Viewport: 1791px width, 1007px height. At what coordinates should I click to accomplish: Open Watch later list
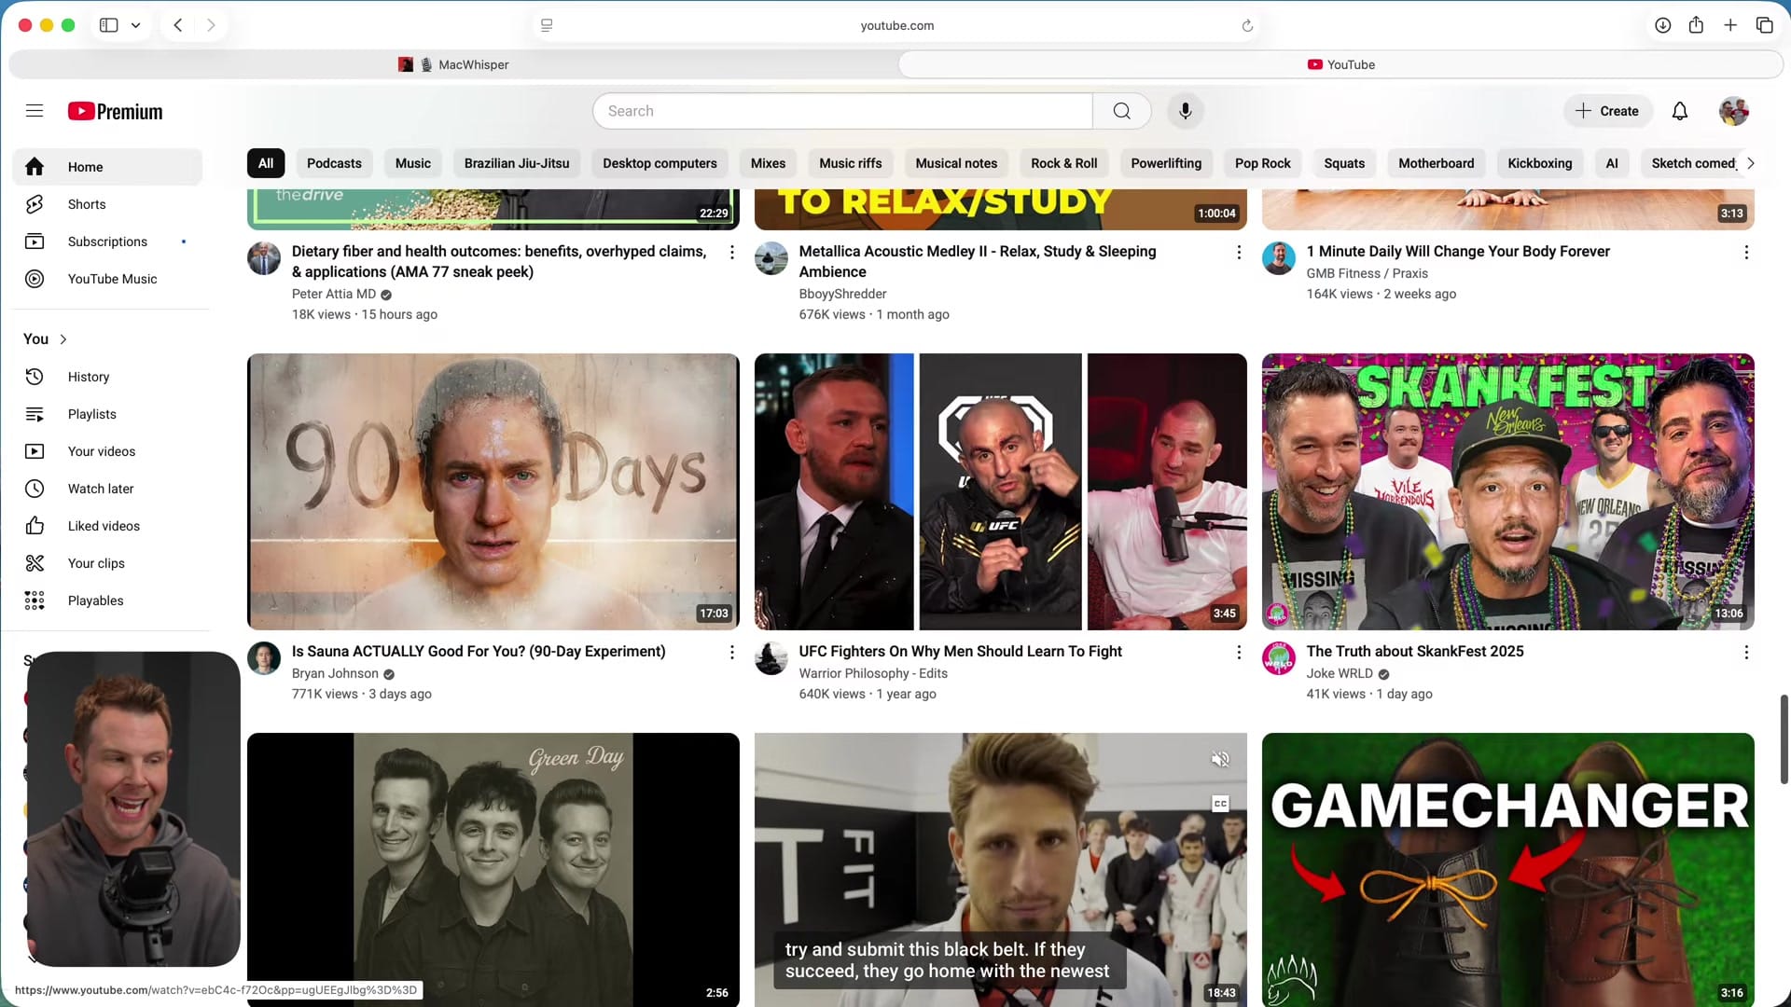(x=107, y=489)
